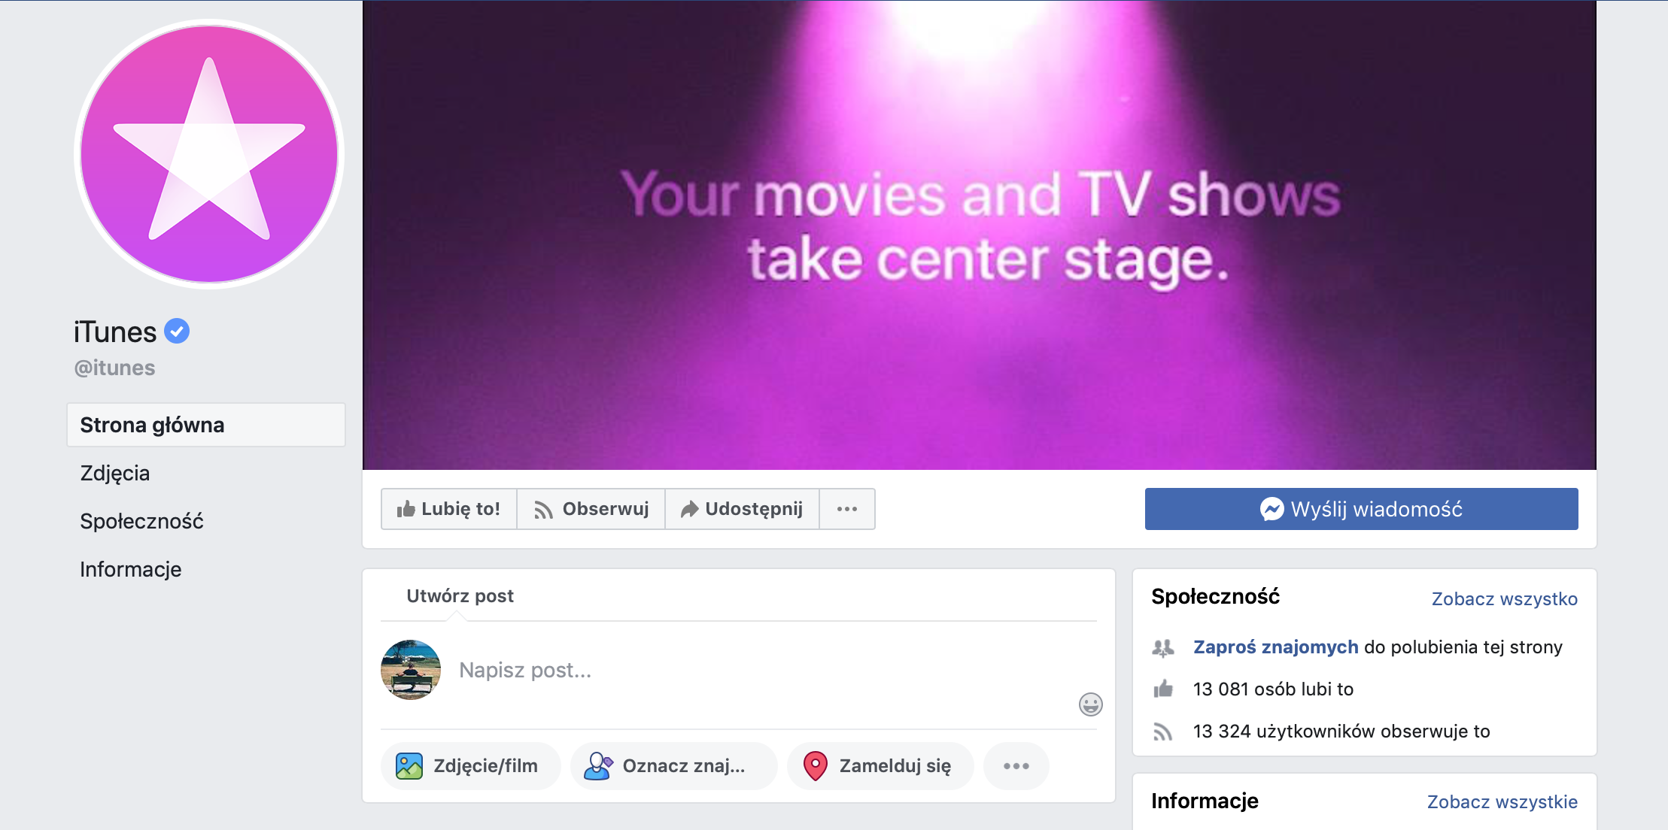
Task: Click 13 324 użytkowników obserwuje to text
Action: pyautogui.click(x=1341, y=732)
